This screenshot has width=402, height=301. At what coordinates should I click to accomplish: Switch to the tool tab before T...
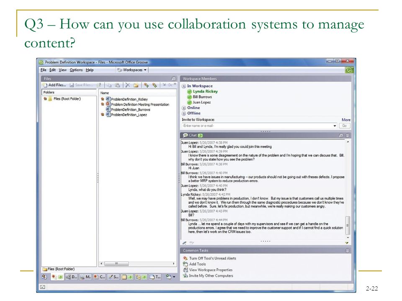point(141,277)
